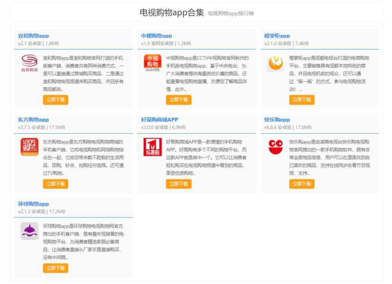Click version text v2.1.3 安卓版 | 17.2MB
392x284 pixels.
click(42, 211)
